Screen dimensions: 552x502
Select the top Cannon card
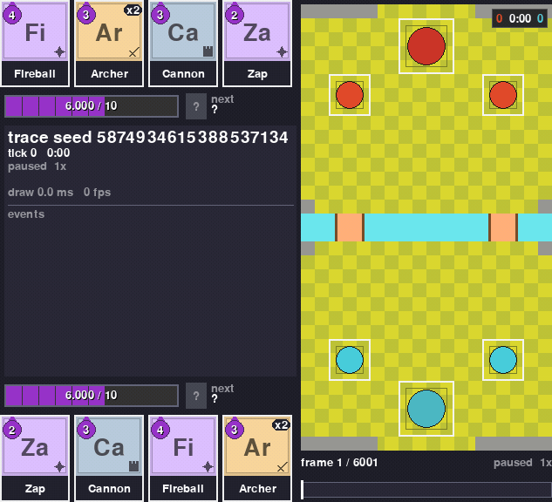(183, 44)
